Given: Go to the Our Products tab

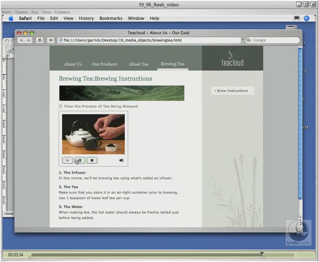Looking at the screenshot, I should 105,64.
